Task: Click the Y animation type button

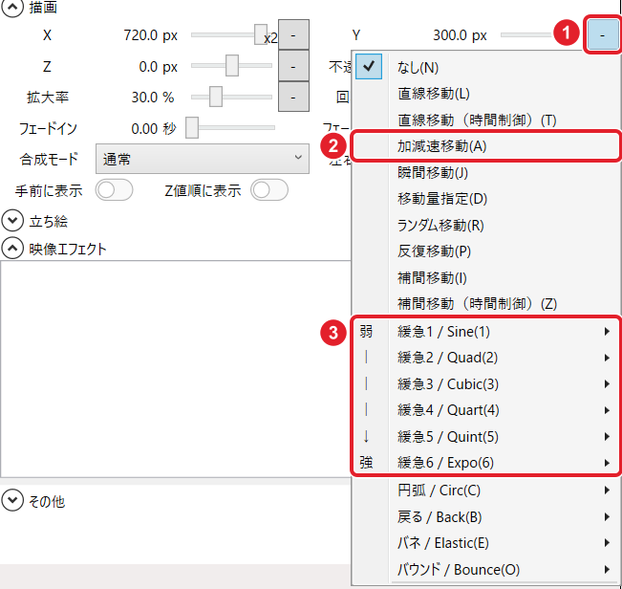Action: [x=603, y=34]
